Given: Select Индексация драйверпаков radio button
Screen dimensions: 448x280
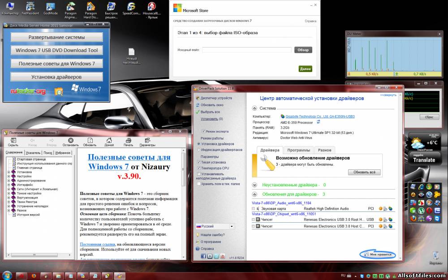Looking at the screenshot, I should pos(199,150).
